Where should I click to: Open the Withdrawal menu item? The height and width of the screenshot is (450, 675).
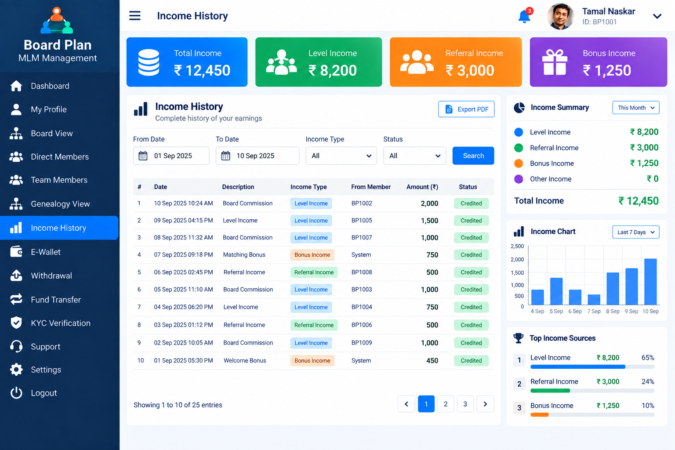click(59, 276)
